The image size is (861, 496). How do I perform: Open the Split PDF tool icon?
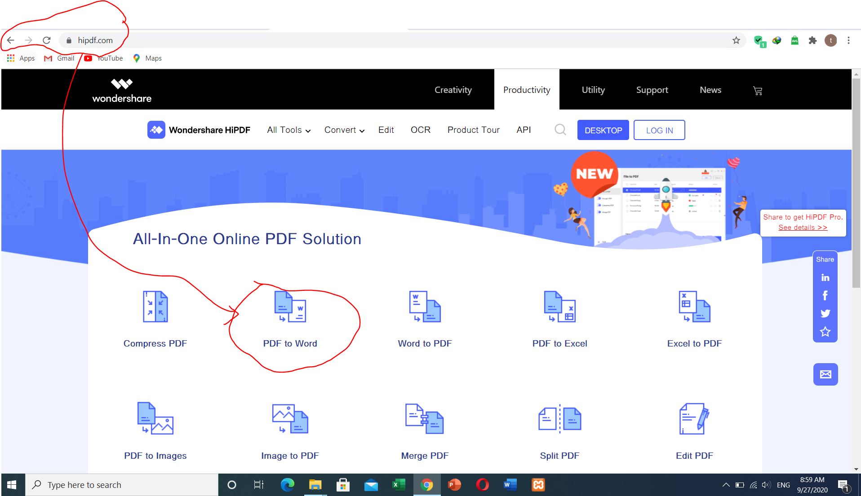[559, 418]
